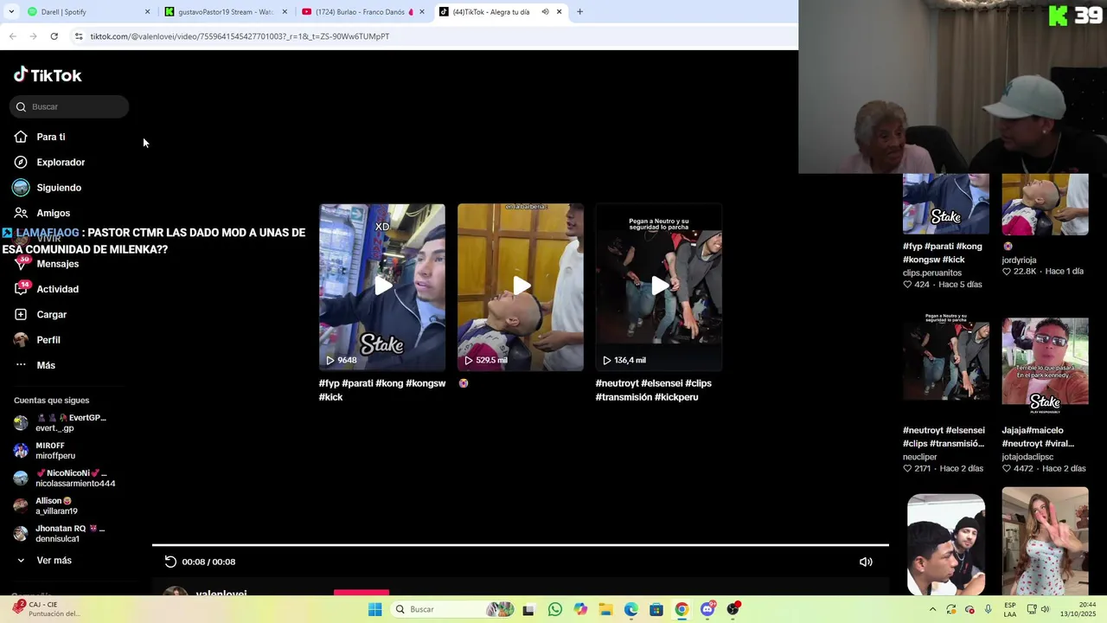This screenshot has height=623, width=1107.
Task: Open WhatsApp from the taskbar
Action: click(x=554, y=609)
